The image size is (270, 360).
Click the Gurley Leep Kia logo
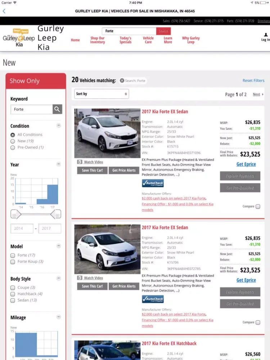(x=19, y=38)
